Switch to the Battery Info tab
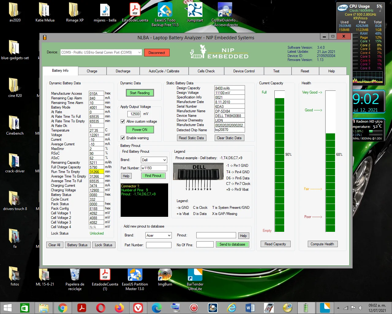Image resolution: width=392 pixels, height=314 pixels. pos(60,71)
